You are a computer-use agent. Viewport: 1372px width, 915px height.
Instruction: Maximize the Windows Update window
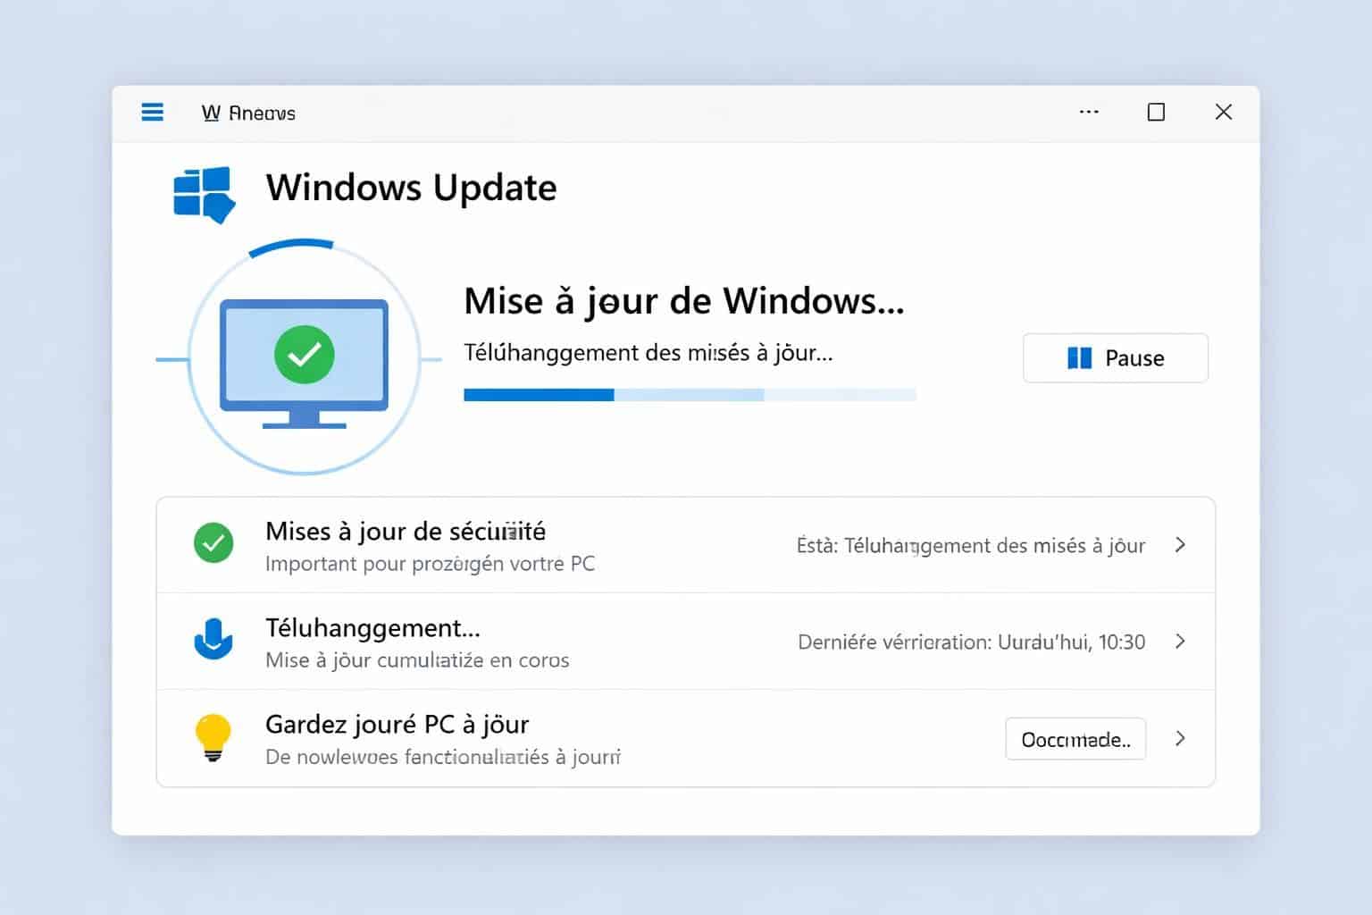(1156, 112)
